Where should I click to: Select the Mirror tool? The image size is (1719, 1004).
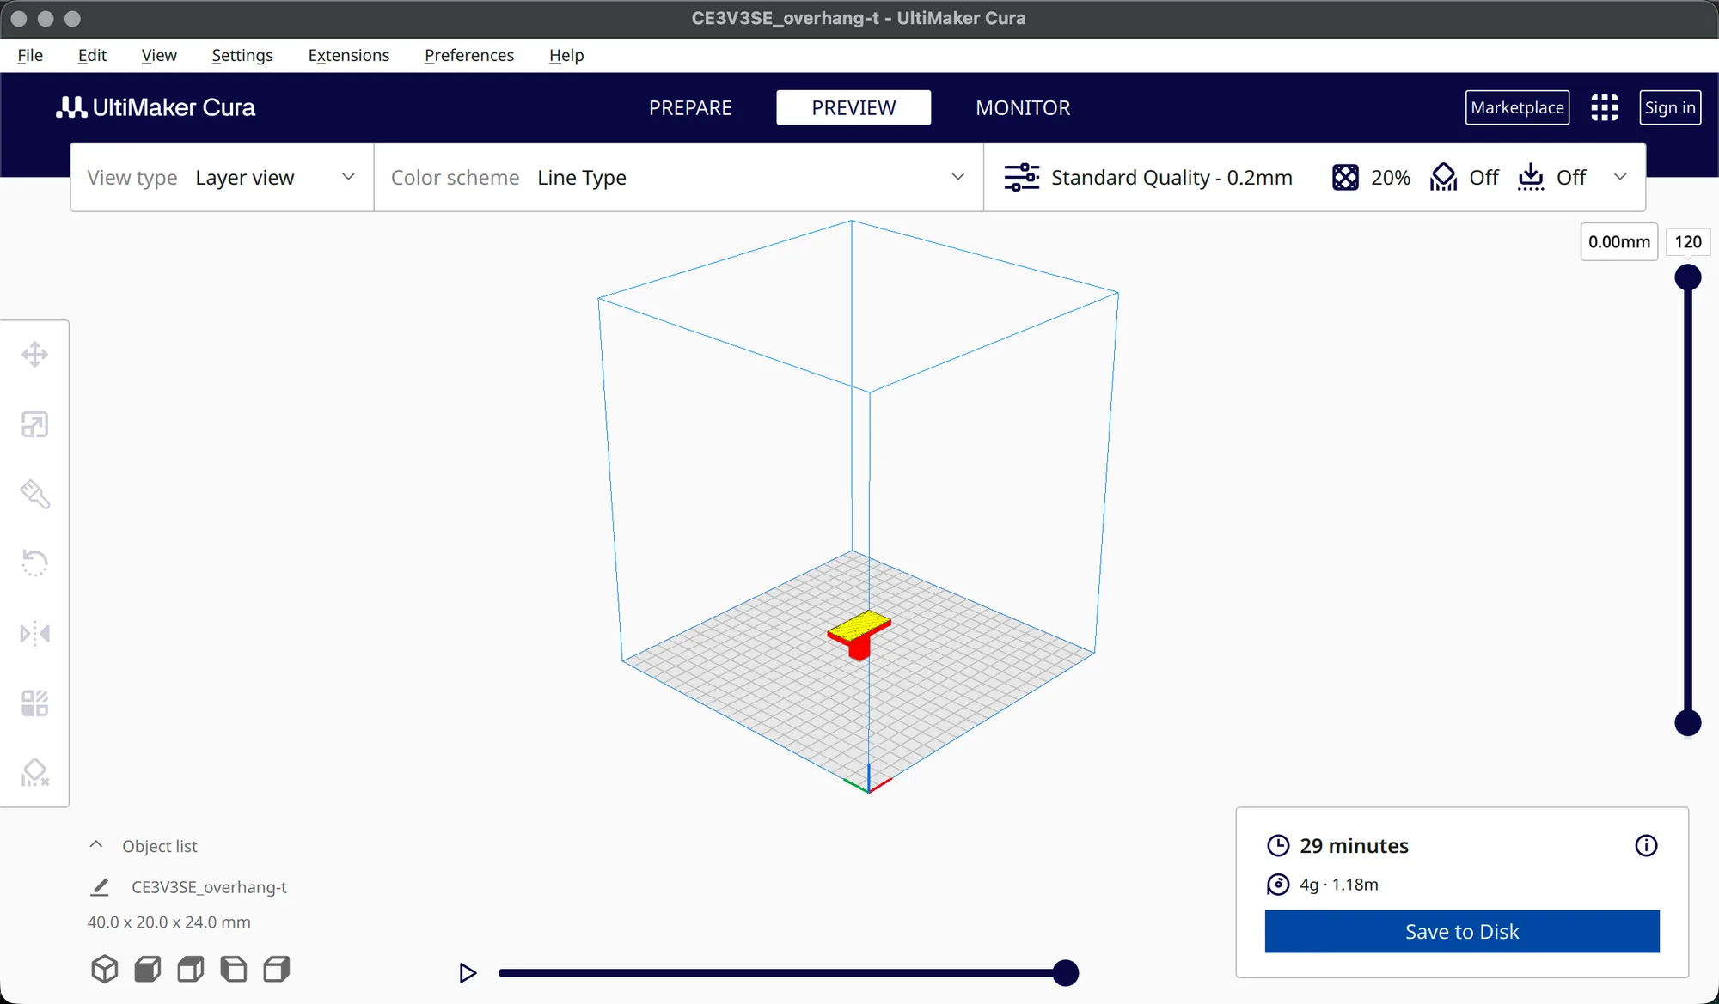pyautogui.click(x=34, y=634)
